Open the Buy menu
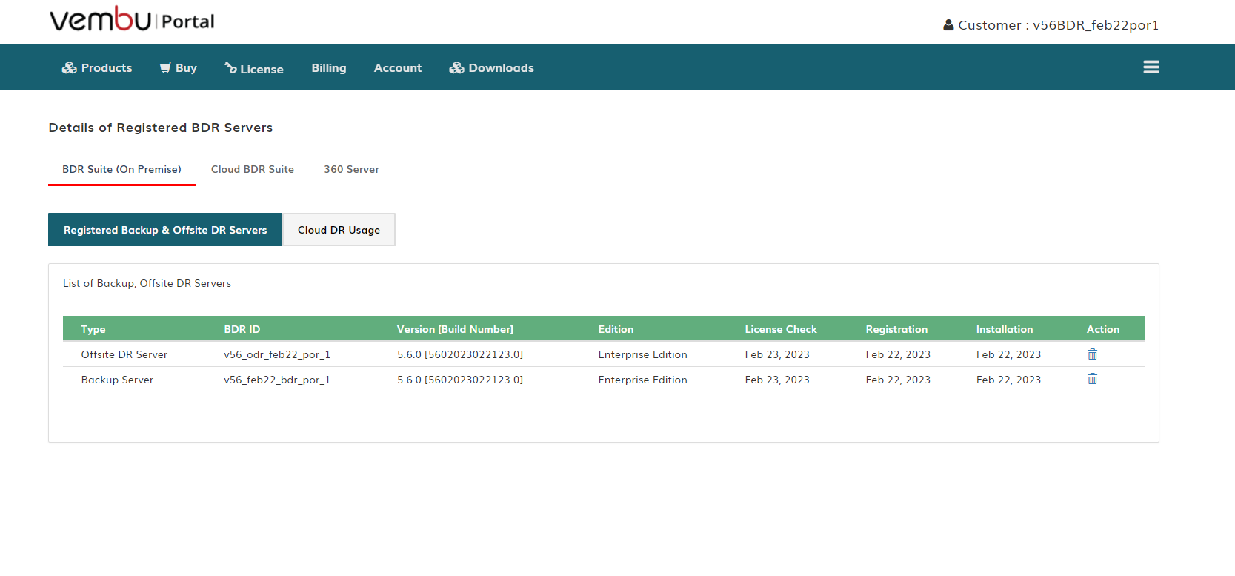1235x576 pixels. click(179, 68)
